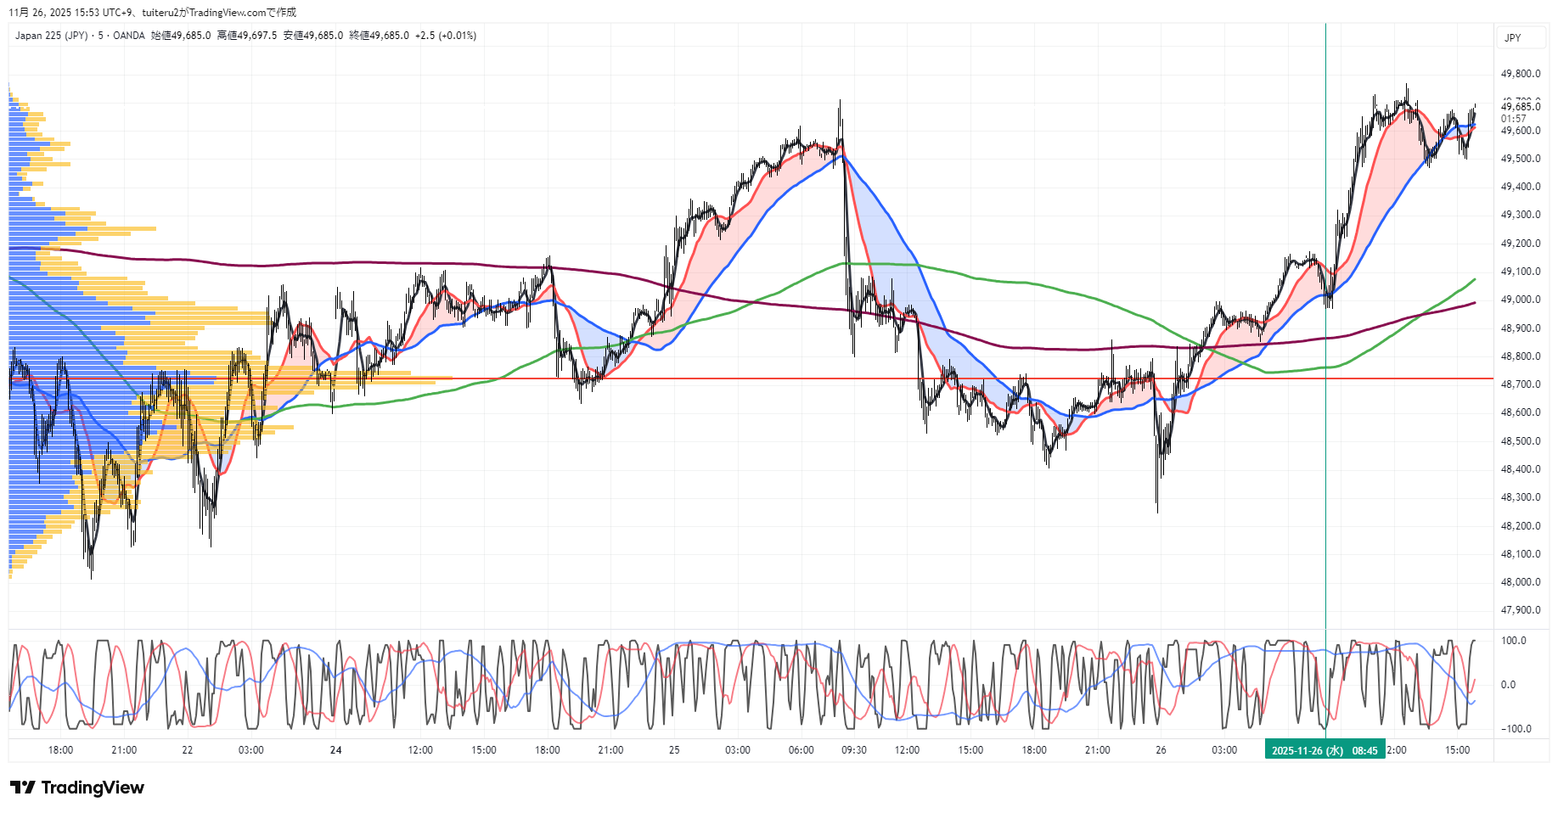The height and width of the screenshot is (813, 1558).
Task: Click the opening value 始値49,685.0 in header
Action: click(181, 36)
